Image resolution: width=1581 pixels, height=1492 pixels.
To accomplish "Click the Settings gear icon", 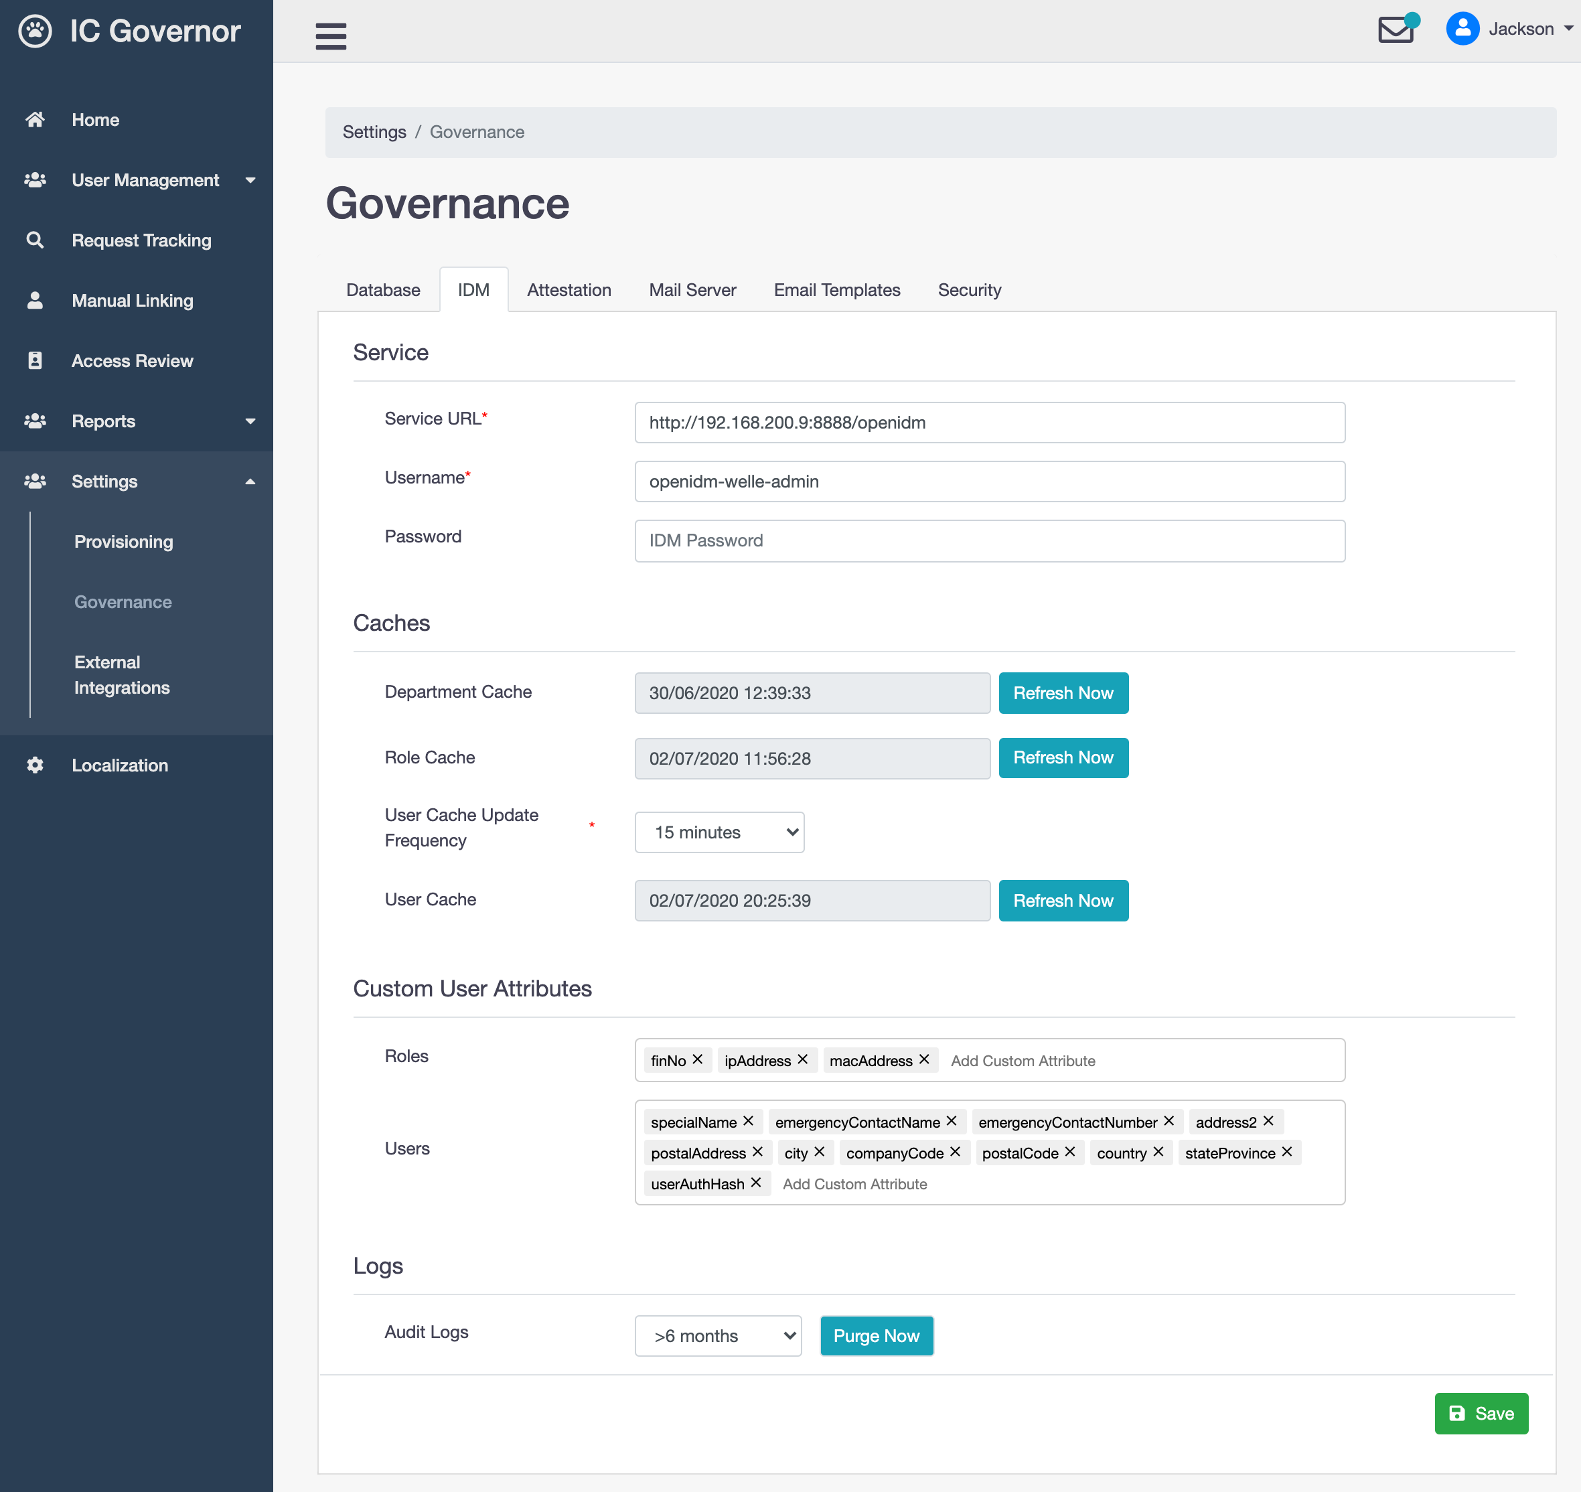I will pyautogui.click(x=33, y=765).
